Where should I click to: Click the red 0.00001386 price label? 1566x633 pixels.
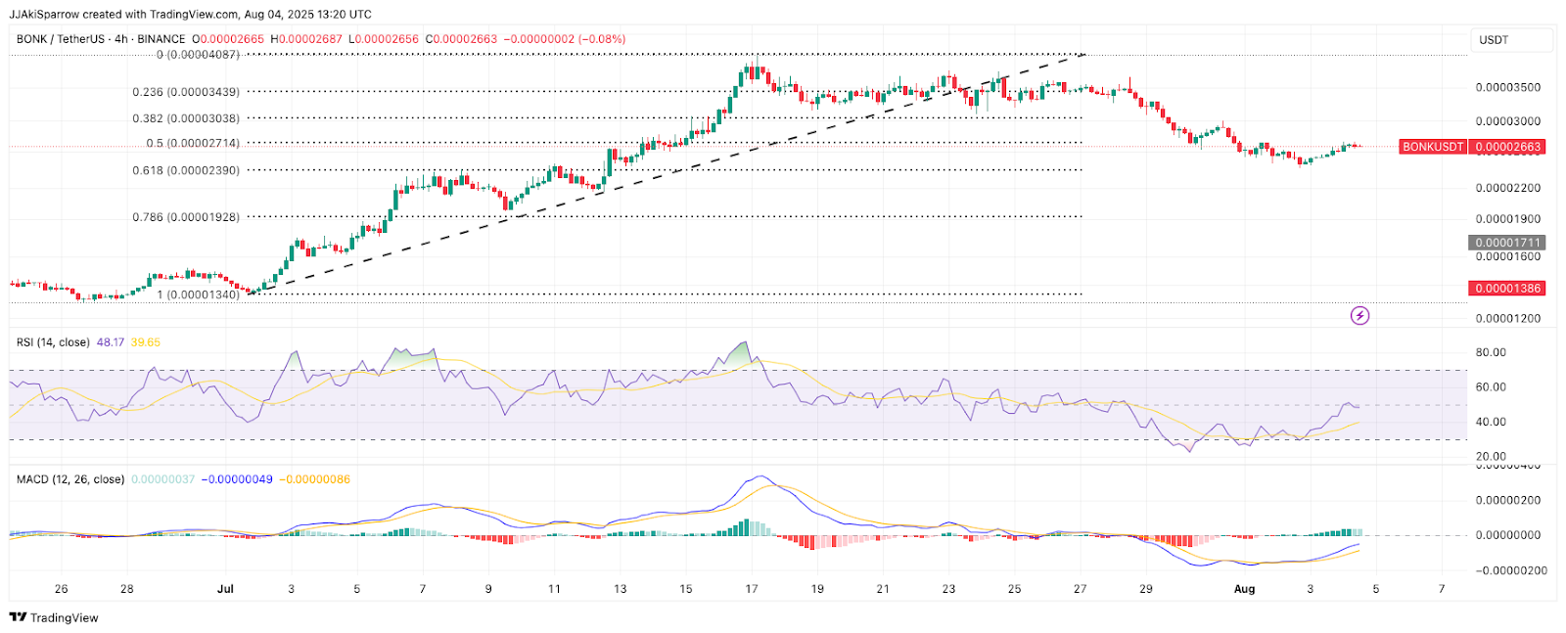pos(1508,289)
